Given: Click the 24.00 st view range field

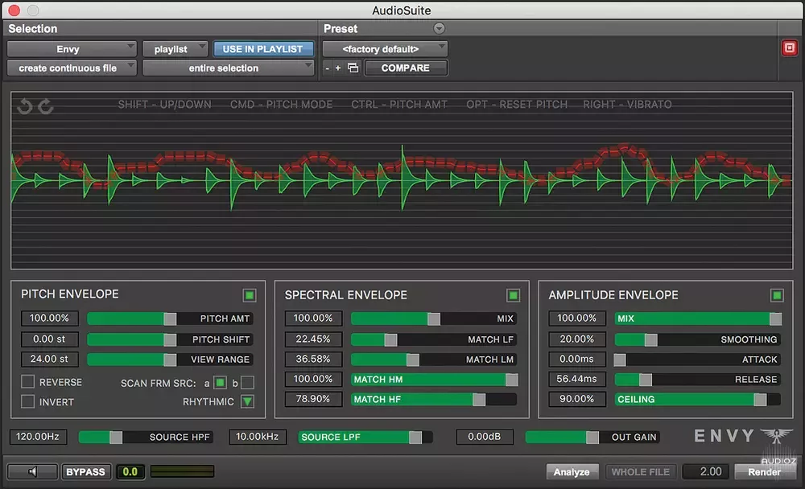Looking at the screenshot, I should click(x=49, y=360).
